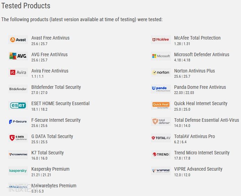This screenshot has height=196, width=241.
Task: Click the AVG logo icon
Action: coord(18,56)
